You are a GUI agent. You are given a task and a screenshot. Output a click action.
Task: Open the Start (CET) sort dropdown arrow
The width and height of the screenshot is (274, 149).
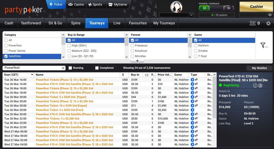[x=32, y=75]
